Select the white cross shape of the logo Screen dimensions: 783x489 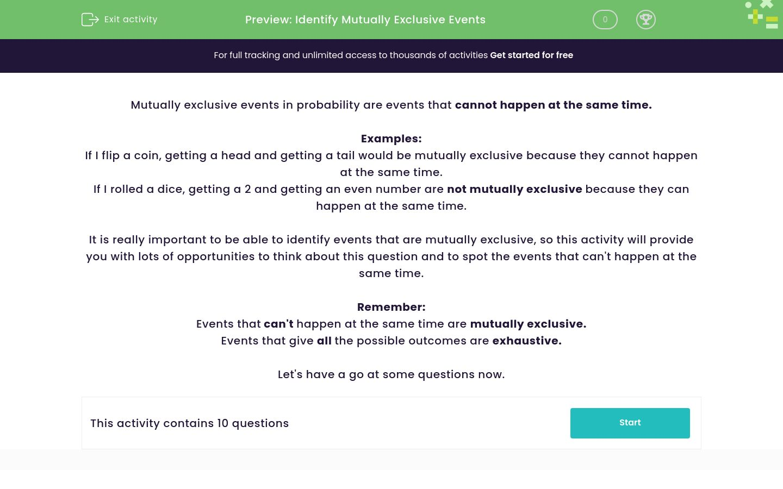click(x=767, y=4)
